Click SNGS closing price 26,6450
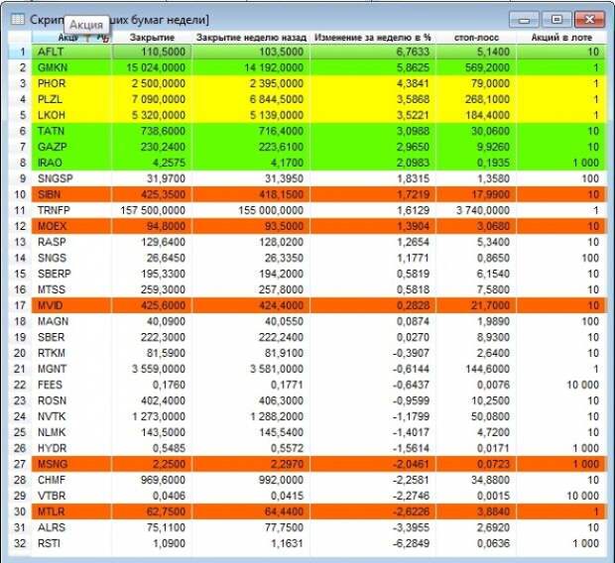This screenshot has width=615, height=563. click(152, 258)
